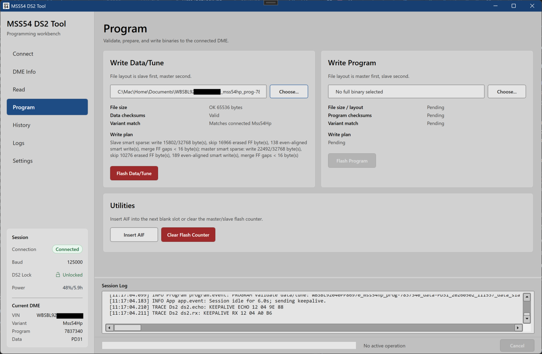Image resolution: width=542 pixels, height=354 pixels.
Task: Click the power value 48%/5.9h
Action: click(73, 288)
